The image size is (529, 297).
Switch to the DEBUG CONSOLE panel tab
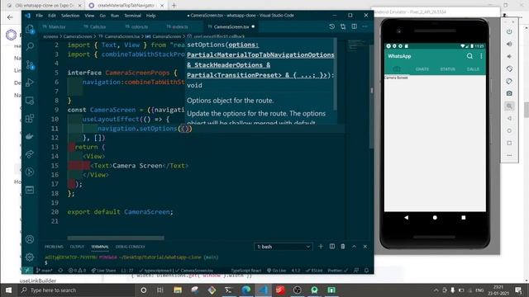(131, 247)
